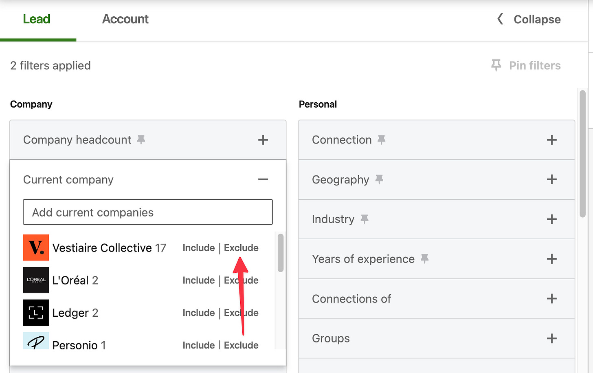This screenshot has width=593, height=373.
Task: Expand the Connections of filter
Action: tap(551, 299)
